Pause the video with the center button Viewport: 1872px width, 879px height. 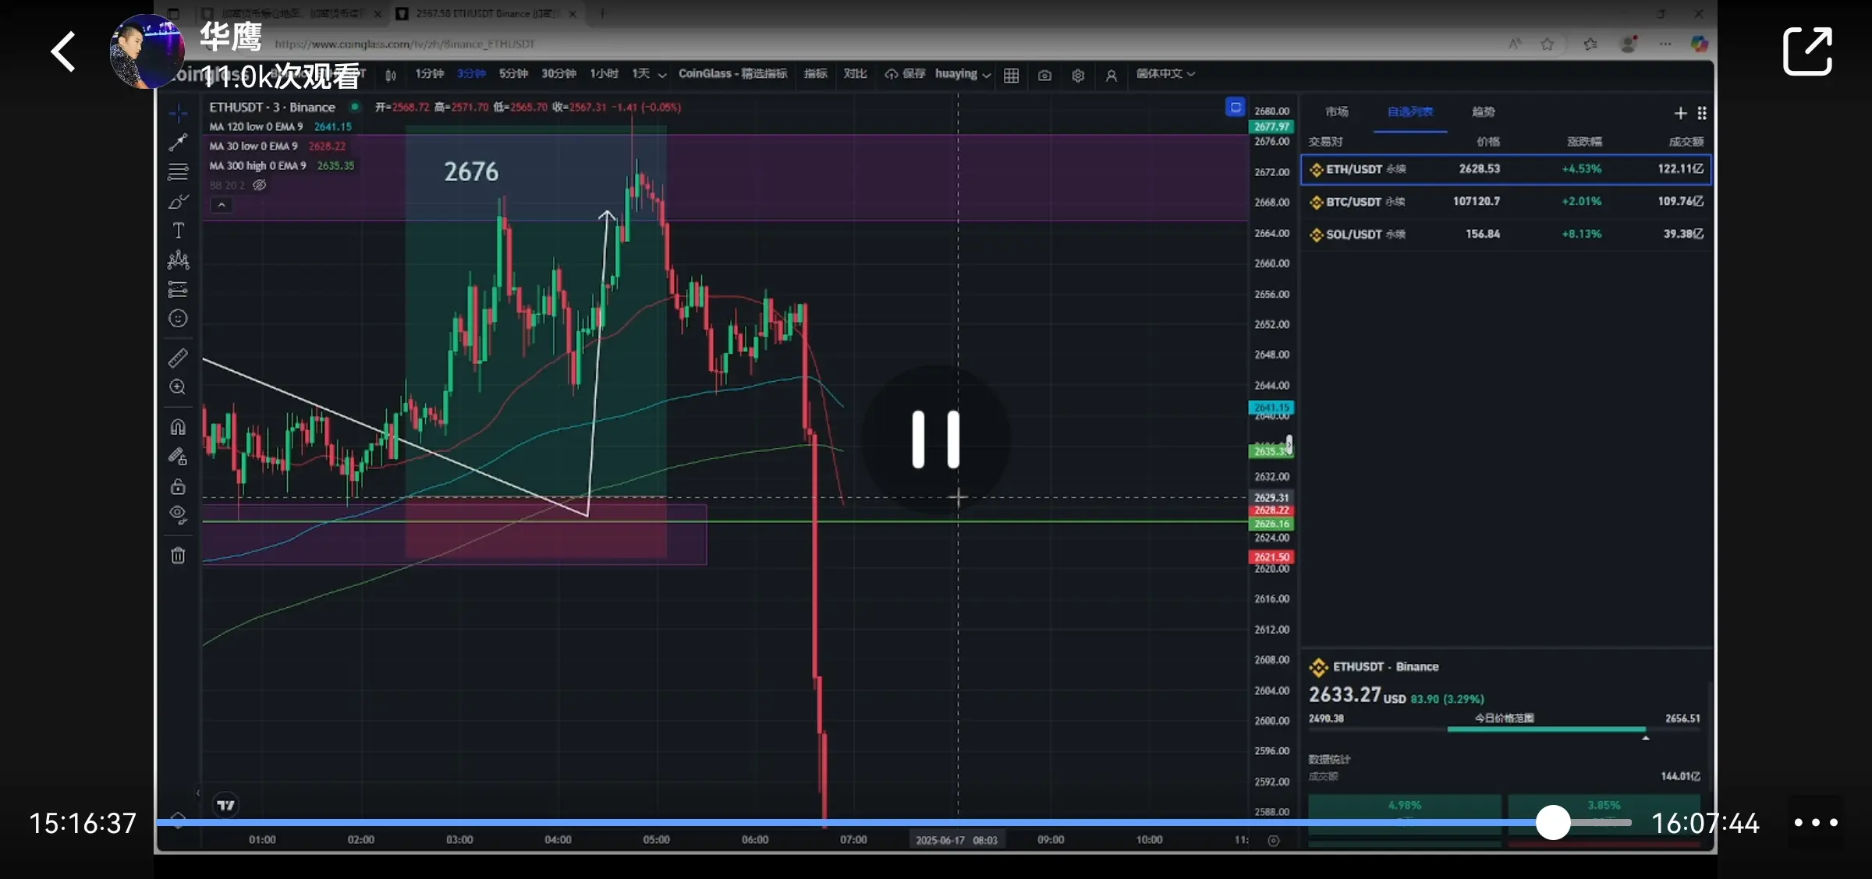point(936,439)
